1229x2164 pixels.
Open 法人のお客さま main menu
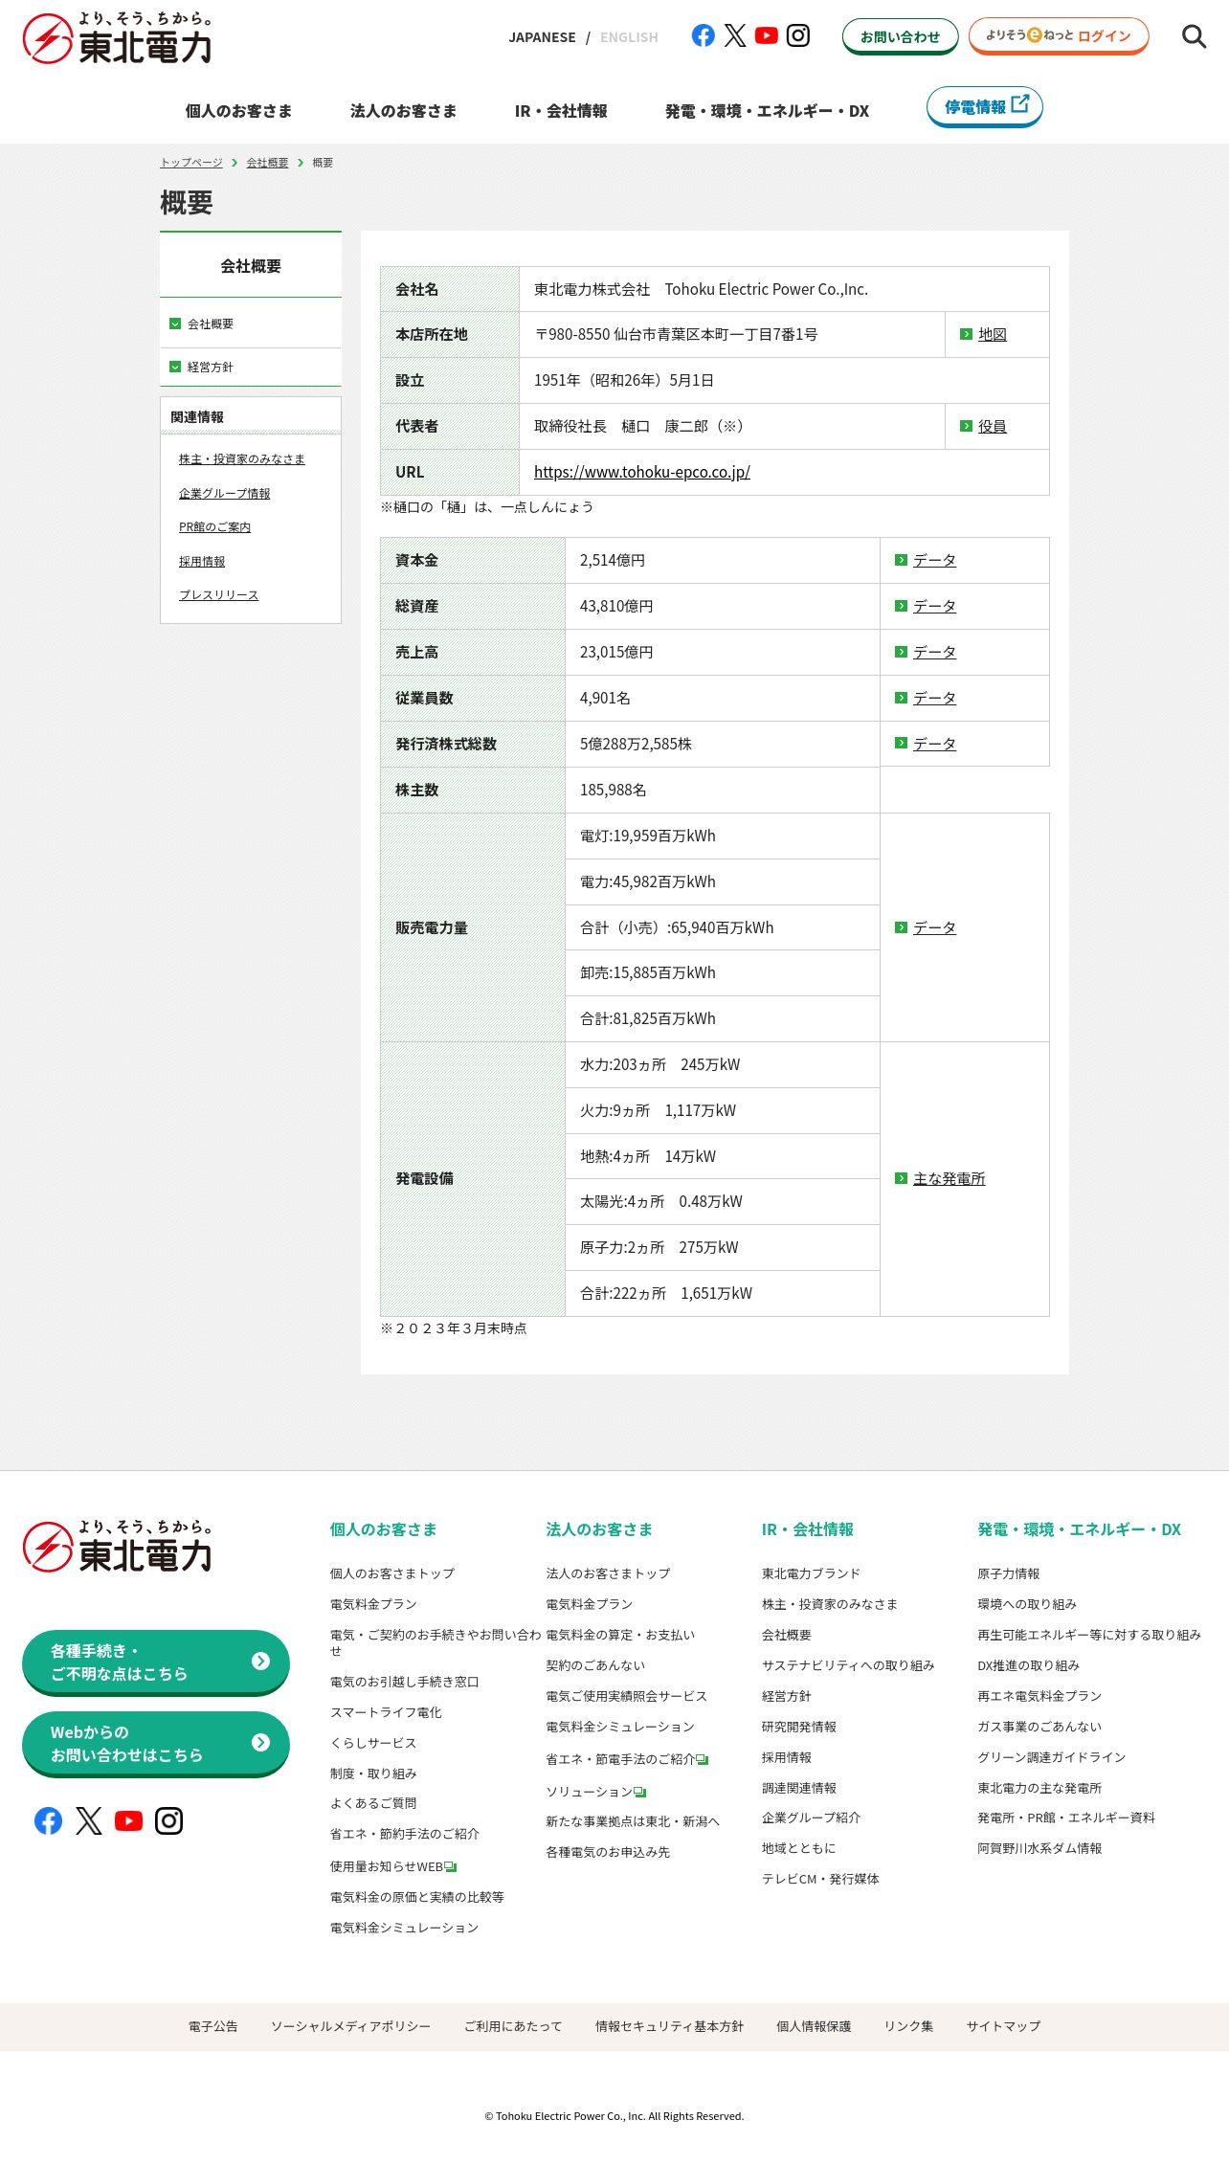pyautogui.click(x=403, y=111)
